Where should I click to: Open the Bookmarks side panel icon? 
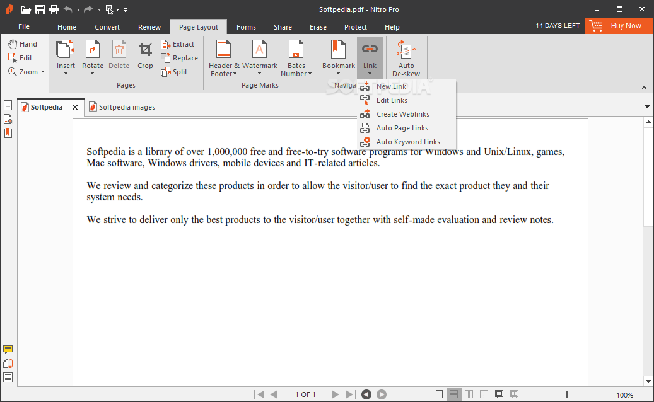click(8, 133)
